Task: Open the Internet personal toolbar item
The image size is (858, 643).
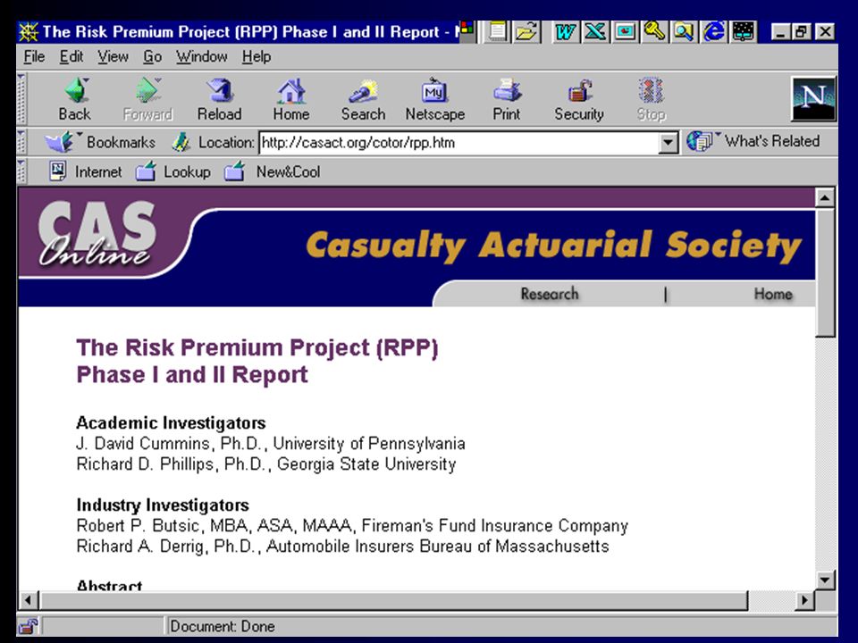Action: coord(86,171)
